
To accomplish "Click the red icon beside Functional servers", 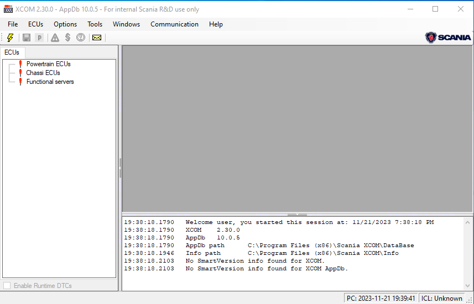I will (x=20, y=82).
